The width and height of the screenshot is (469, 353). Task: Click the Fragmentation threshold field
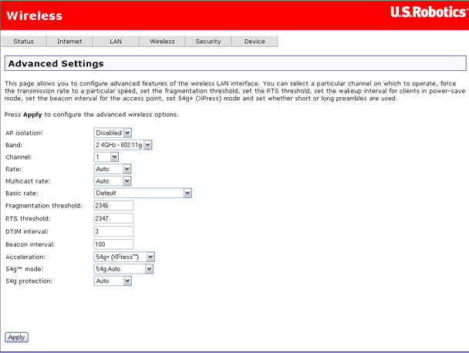113,205
